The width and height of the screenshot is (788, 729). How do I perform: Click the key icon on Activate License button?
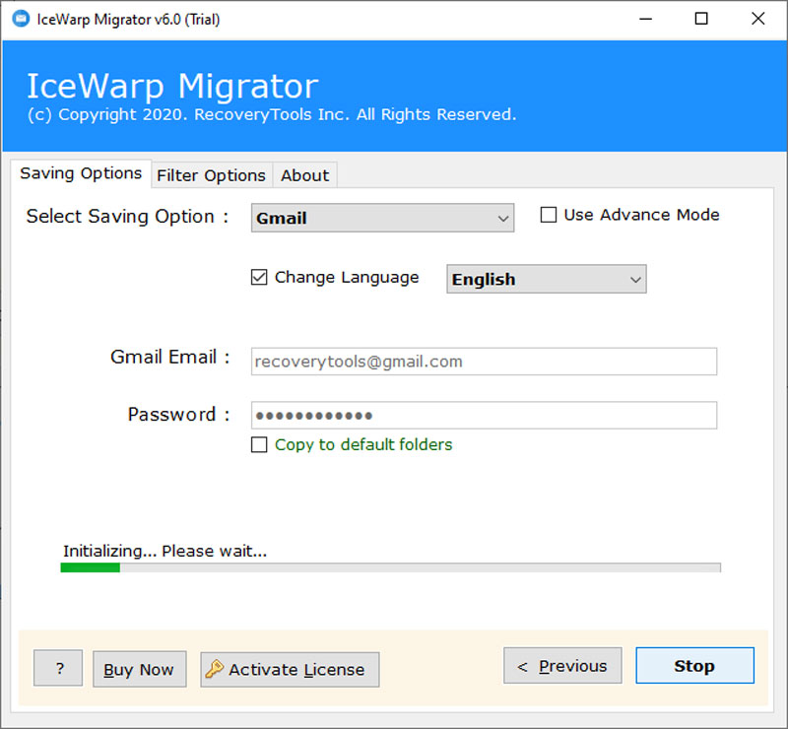point(215,669)
